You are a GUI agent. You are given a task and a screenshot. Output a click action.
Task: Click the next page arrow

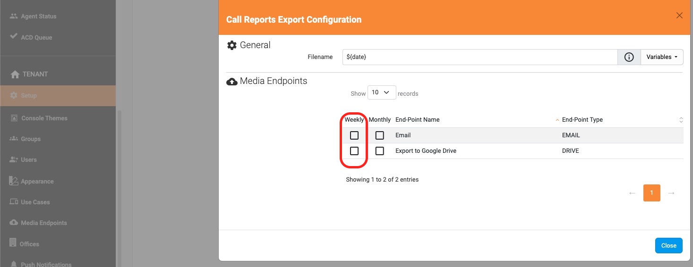[x=671, y=193]
